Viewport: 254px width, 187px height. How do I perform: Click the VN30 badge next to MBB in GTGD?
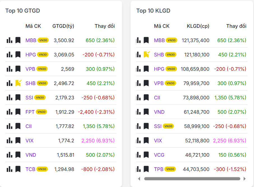coord(43,40)
